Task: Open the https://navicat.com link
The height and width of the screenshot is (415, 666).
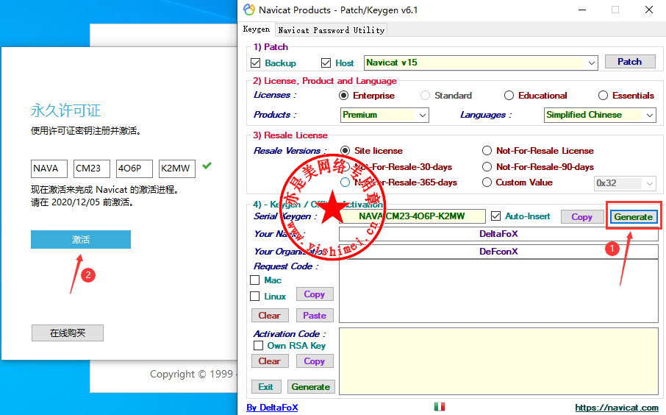Action: (x=617, y=408)
